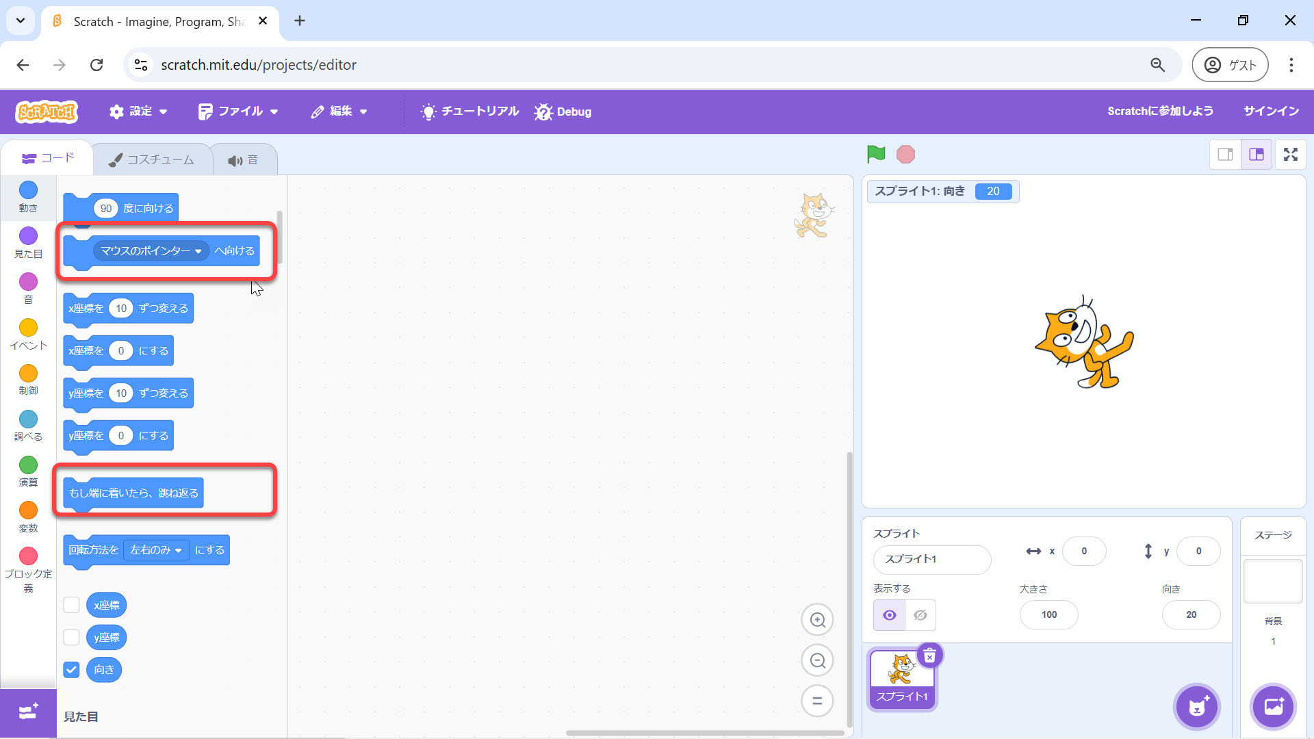The height and width of the screenshot is (739, 1314).
Task: Stop the project with the red stop icon
Action: [905, 155]
